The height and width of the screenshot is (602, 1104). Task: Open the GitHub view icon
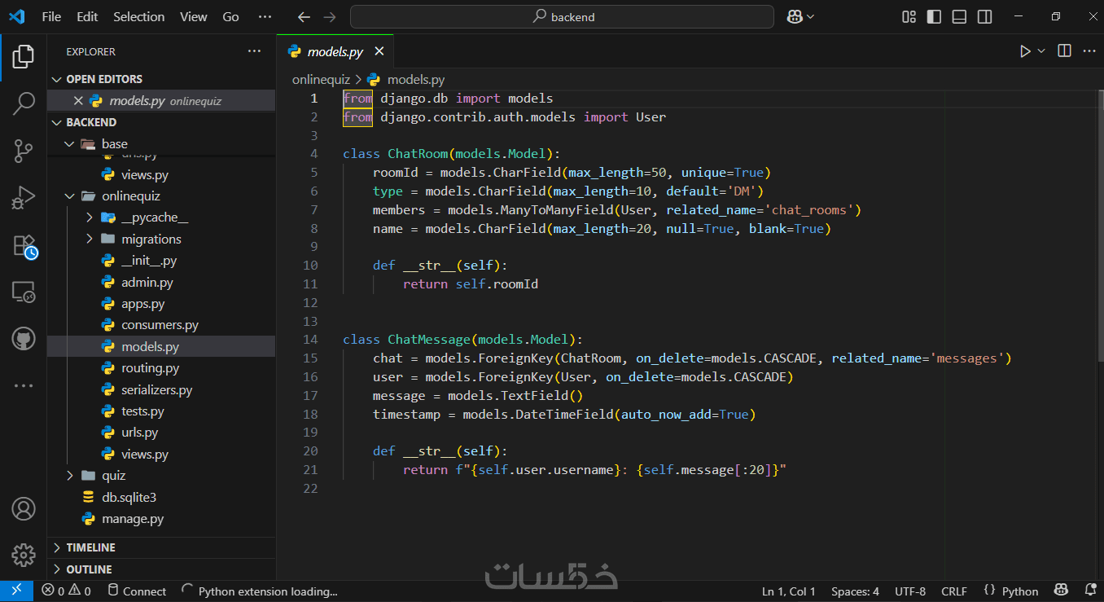(x=24, y=339)
